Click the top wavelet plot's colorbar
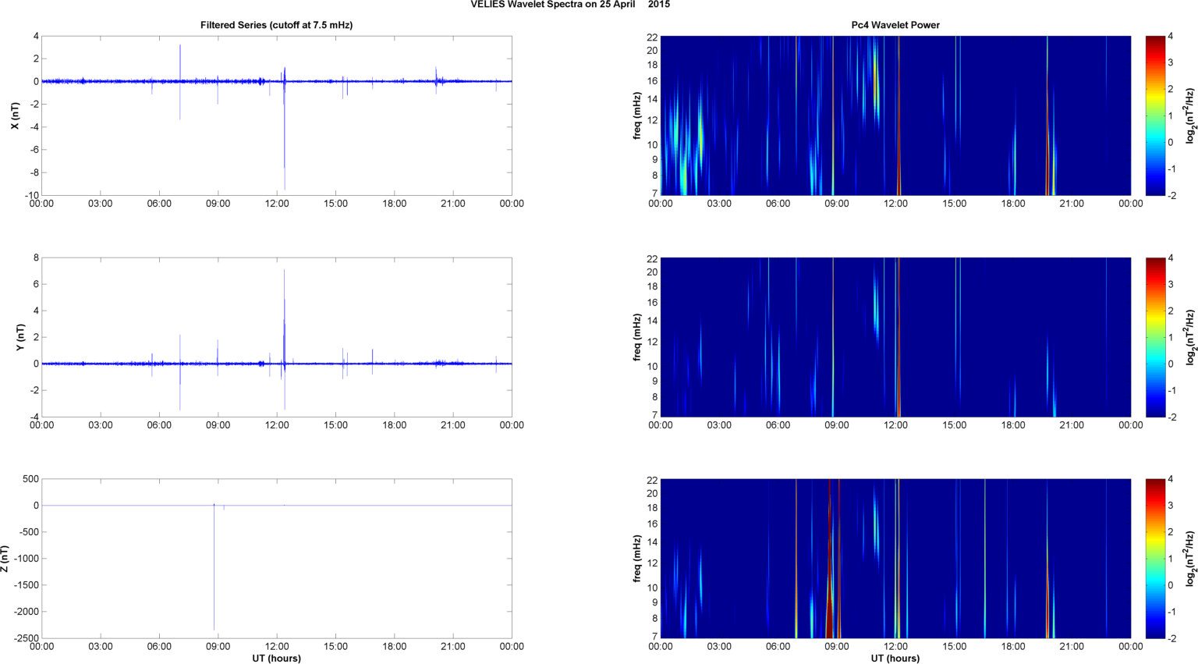 pyautogui.click(x=1155, y=115)
